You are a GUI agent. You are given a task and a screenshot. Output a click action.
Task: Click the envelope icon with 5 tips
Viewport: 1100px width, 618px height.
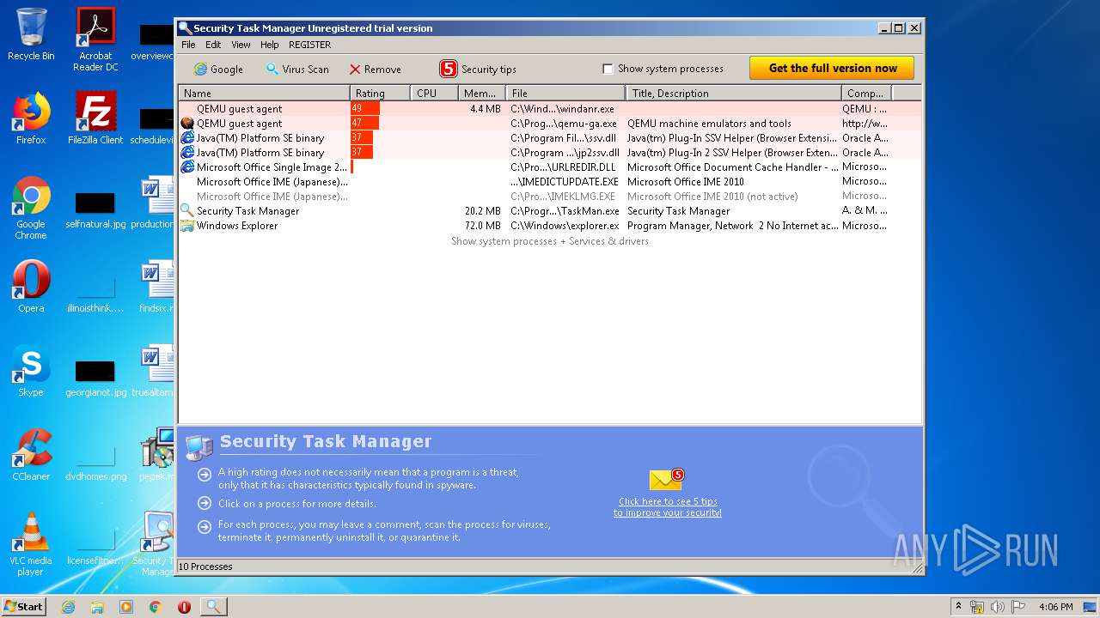point(667,480)
